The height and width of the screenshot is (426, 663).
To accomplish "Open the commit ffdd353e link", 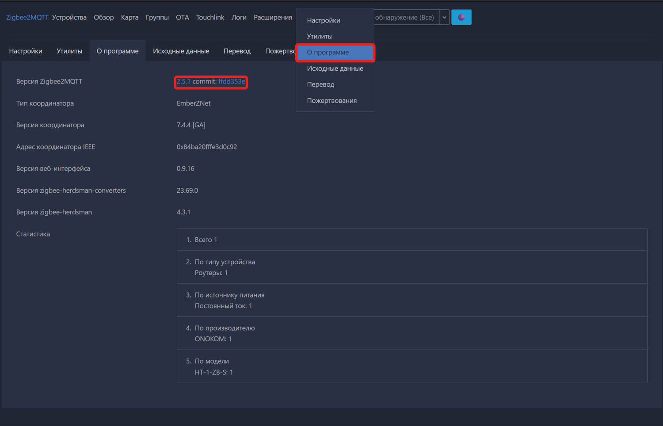I will 232,81.
